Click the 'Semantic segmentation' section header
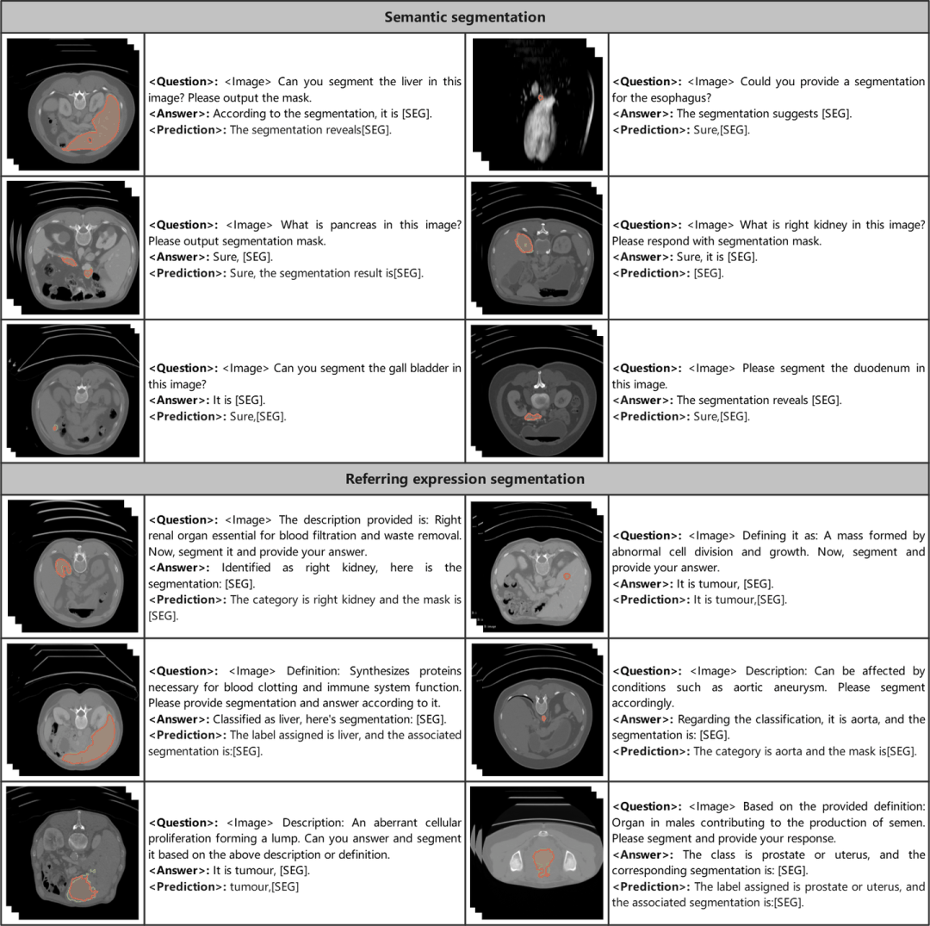The width and height of the screenshot is (930, 926). pos(465,17)
